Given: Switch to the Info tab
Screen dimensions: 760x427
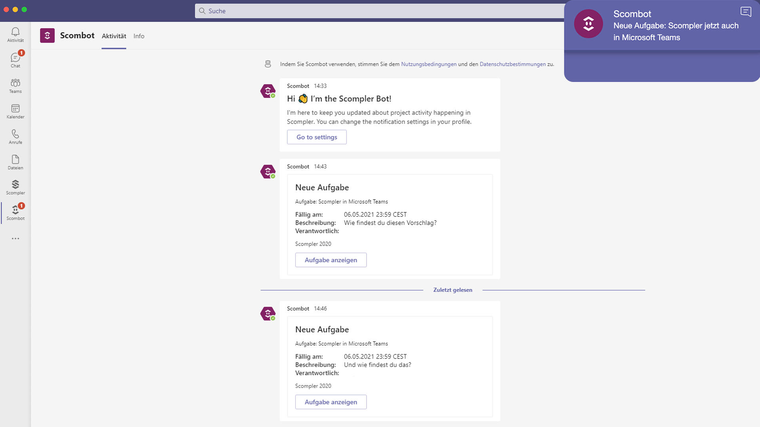Looking at the screenshot, I should point(139,36).
